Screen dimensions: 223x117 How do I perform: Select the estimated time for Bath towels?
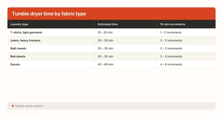pyautogui.click(x=105, y=48)
